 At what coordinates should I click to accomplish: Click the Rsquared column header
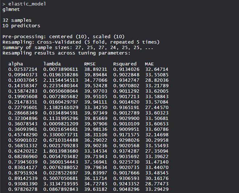tap(125, 64)
